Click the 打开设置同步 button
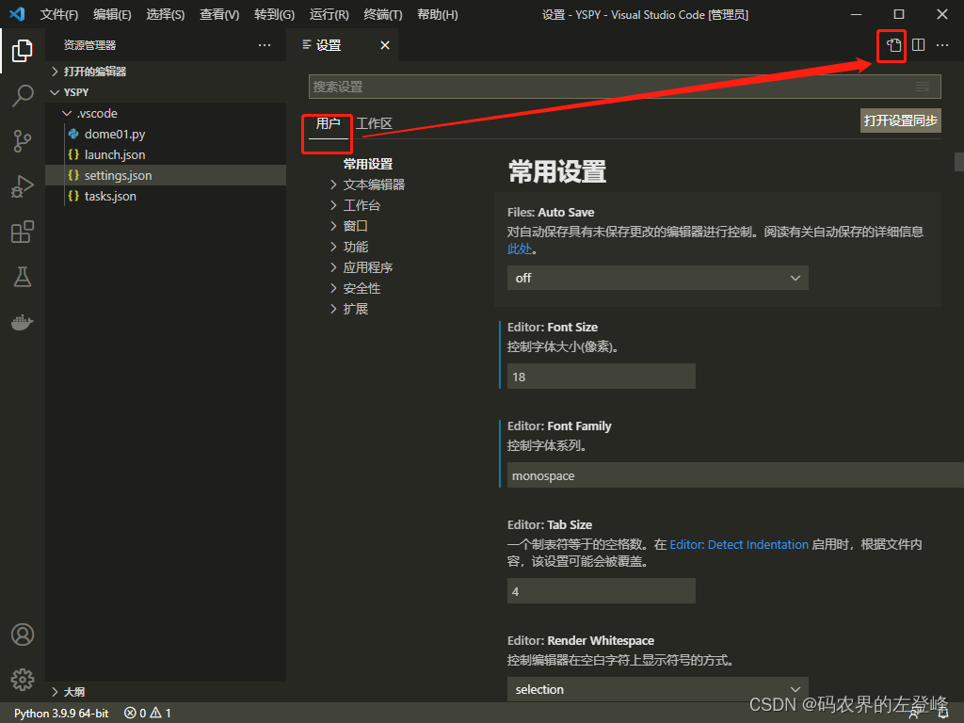The image size is (964, 723). coord(901,120)
